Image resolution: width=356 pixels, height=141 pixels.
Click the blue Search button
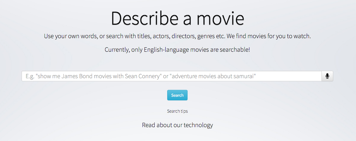177,95
